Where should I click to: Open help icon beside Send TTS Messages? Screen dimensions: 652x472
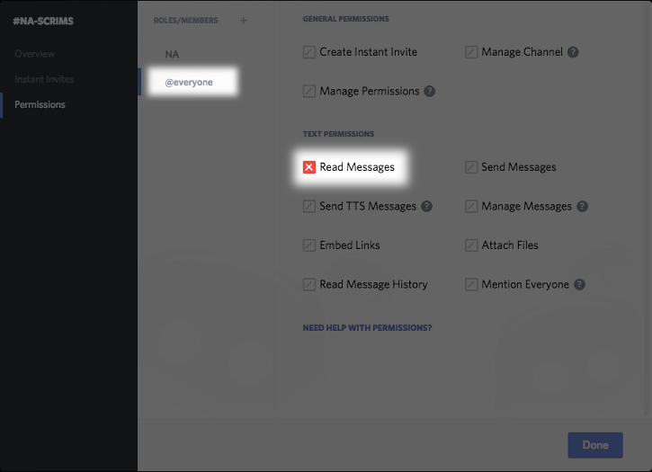tap(426, 206)
